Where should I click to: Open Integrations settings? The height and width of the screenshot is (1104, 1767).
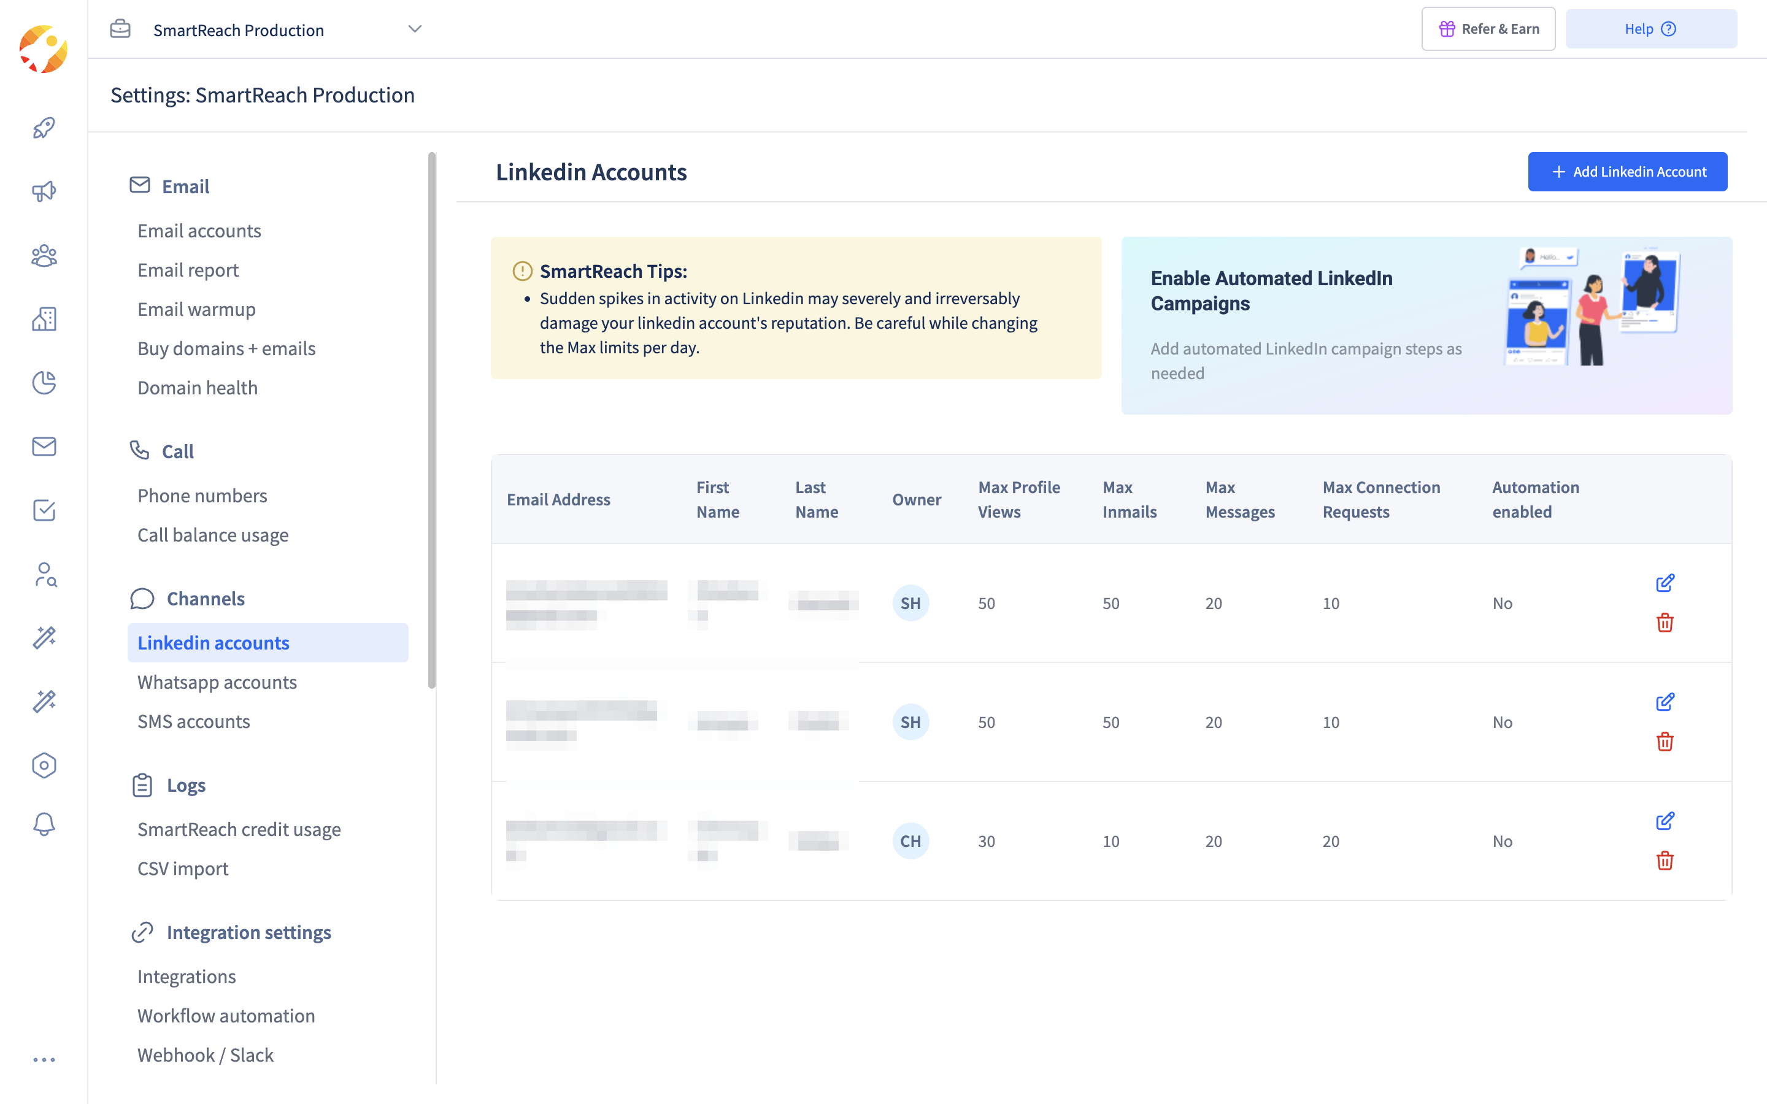pyautogui.click(x=186, y=977)
